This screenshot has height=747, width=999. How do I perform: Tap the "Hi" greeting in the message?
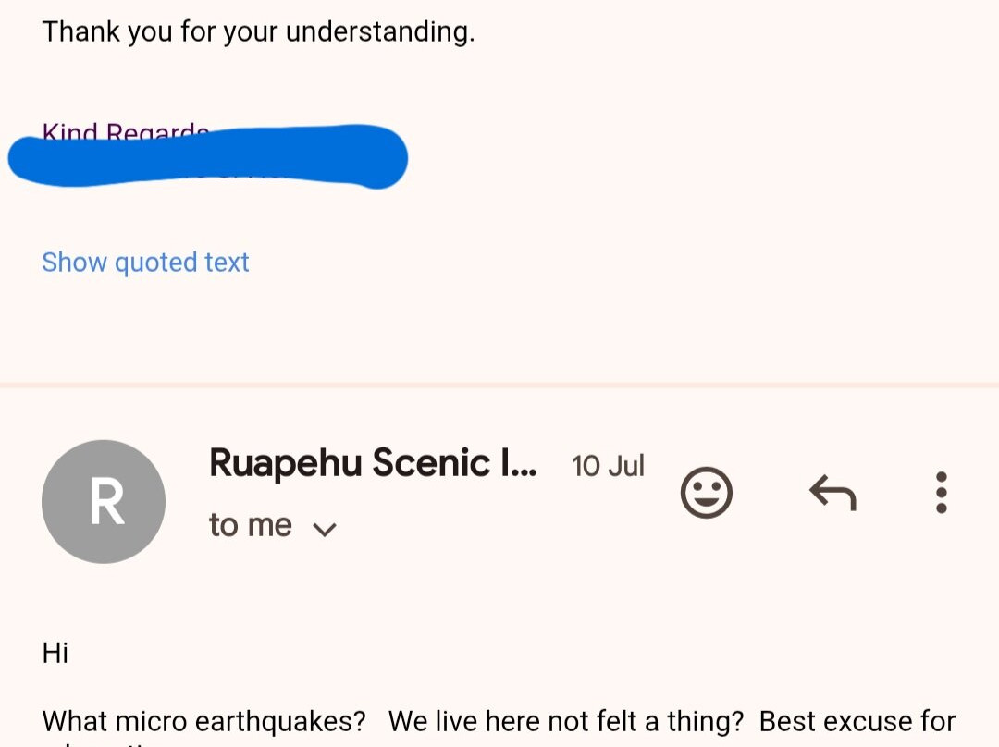pyautogui.click(x=55, y=653)
